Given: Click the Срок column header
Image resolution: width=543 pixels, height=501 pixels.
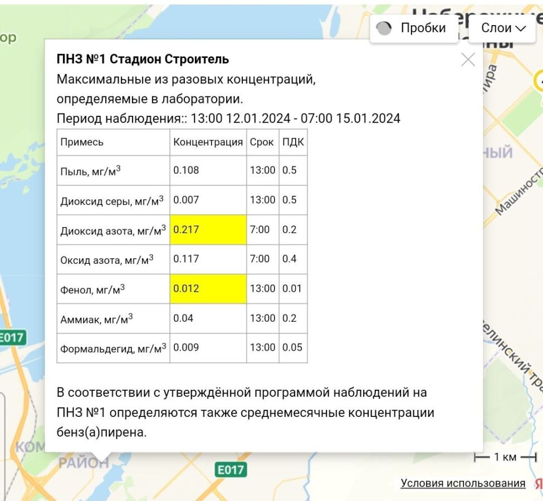Looking at the screenshot, I should click(262, 142).
